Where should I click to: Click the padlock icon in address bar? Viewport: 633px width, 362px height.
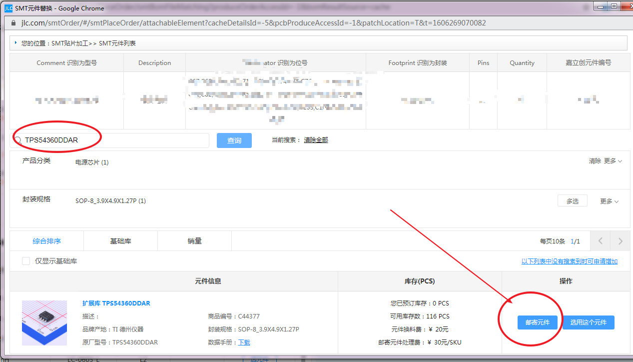pos(13,23)
